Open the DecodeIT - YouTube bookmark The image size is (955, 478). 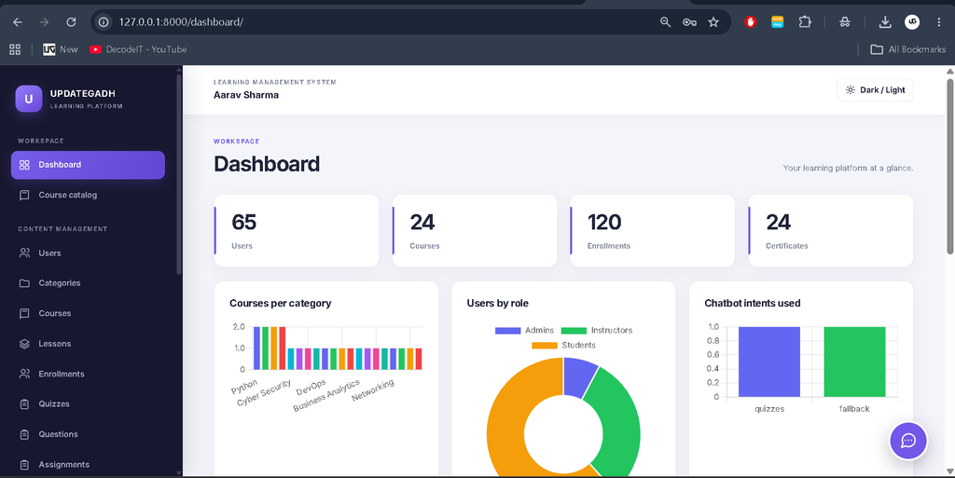(138, 49)
